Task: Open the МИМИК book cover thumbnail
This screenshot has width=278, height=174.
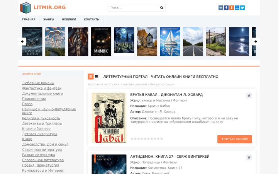Action: click(101, 41)
